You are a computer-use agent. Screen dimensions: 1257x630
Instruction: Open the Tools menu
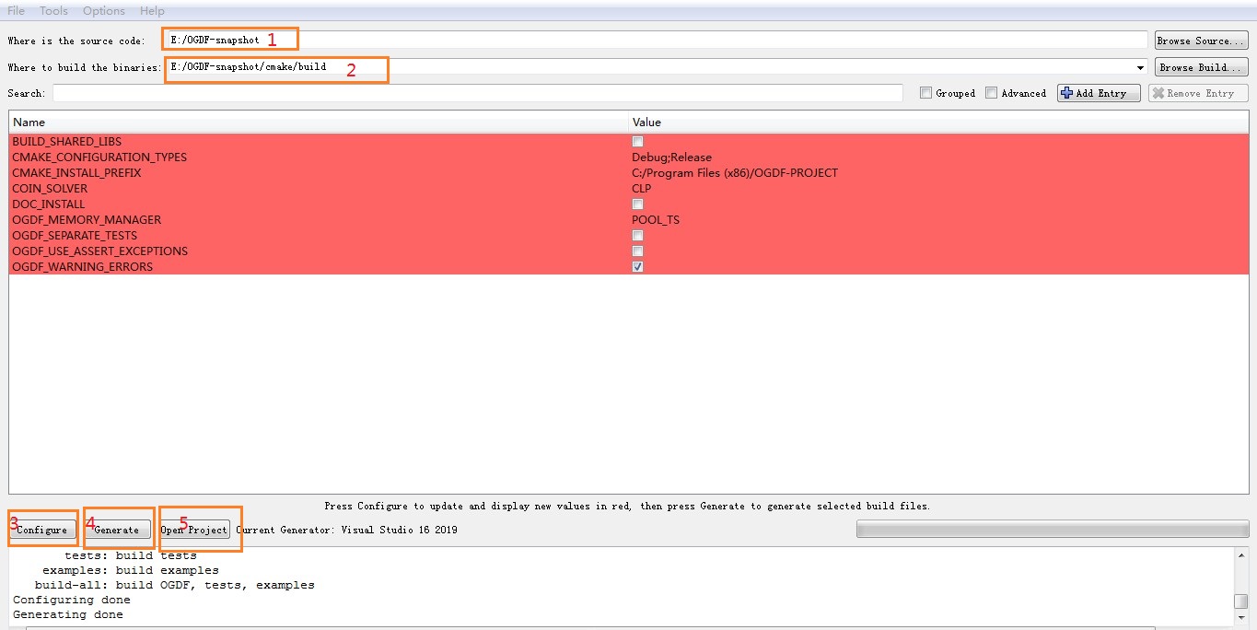pos(52,10)
